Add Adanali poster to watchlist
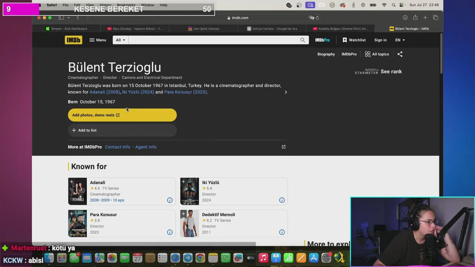 click(72, 182)
